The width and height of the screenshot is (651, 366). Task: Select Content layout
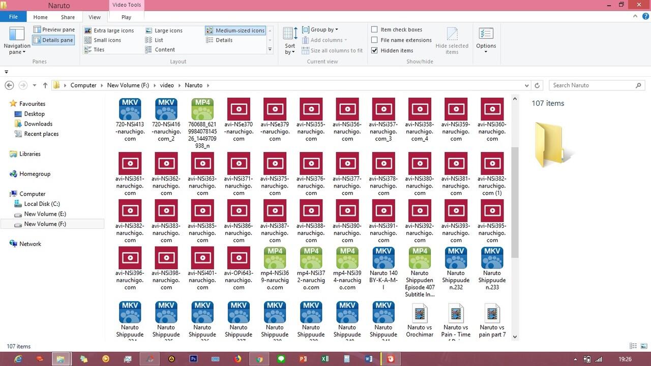pyautogui.click(x=160, y=50)
